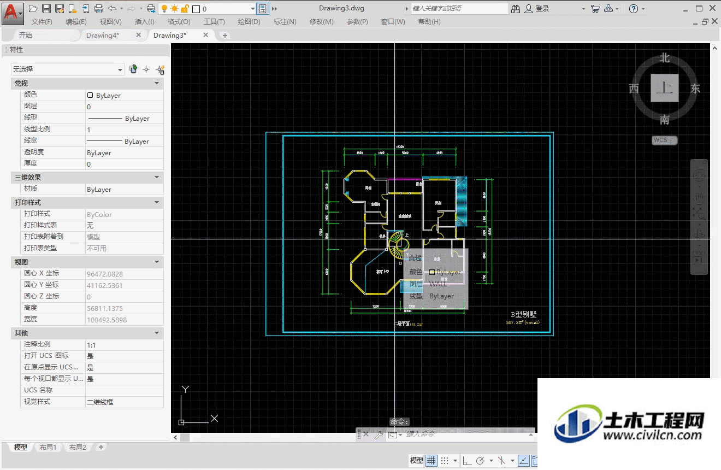Click the Plot printer icon

point(99,9)
